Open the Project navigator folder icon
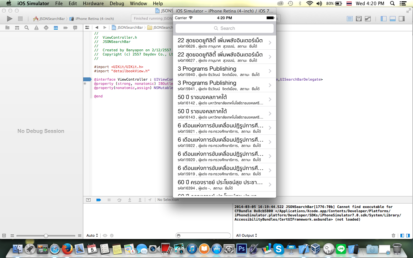The width and height of the screenshot is (413, 258). tap(7, 28)
